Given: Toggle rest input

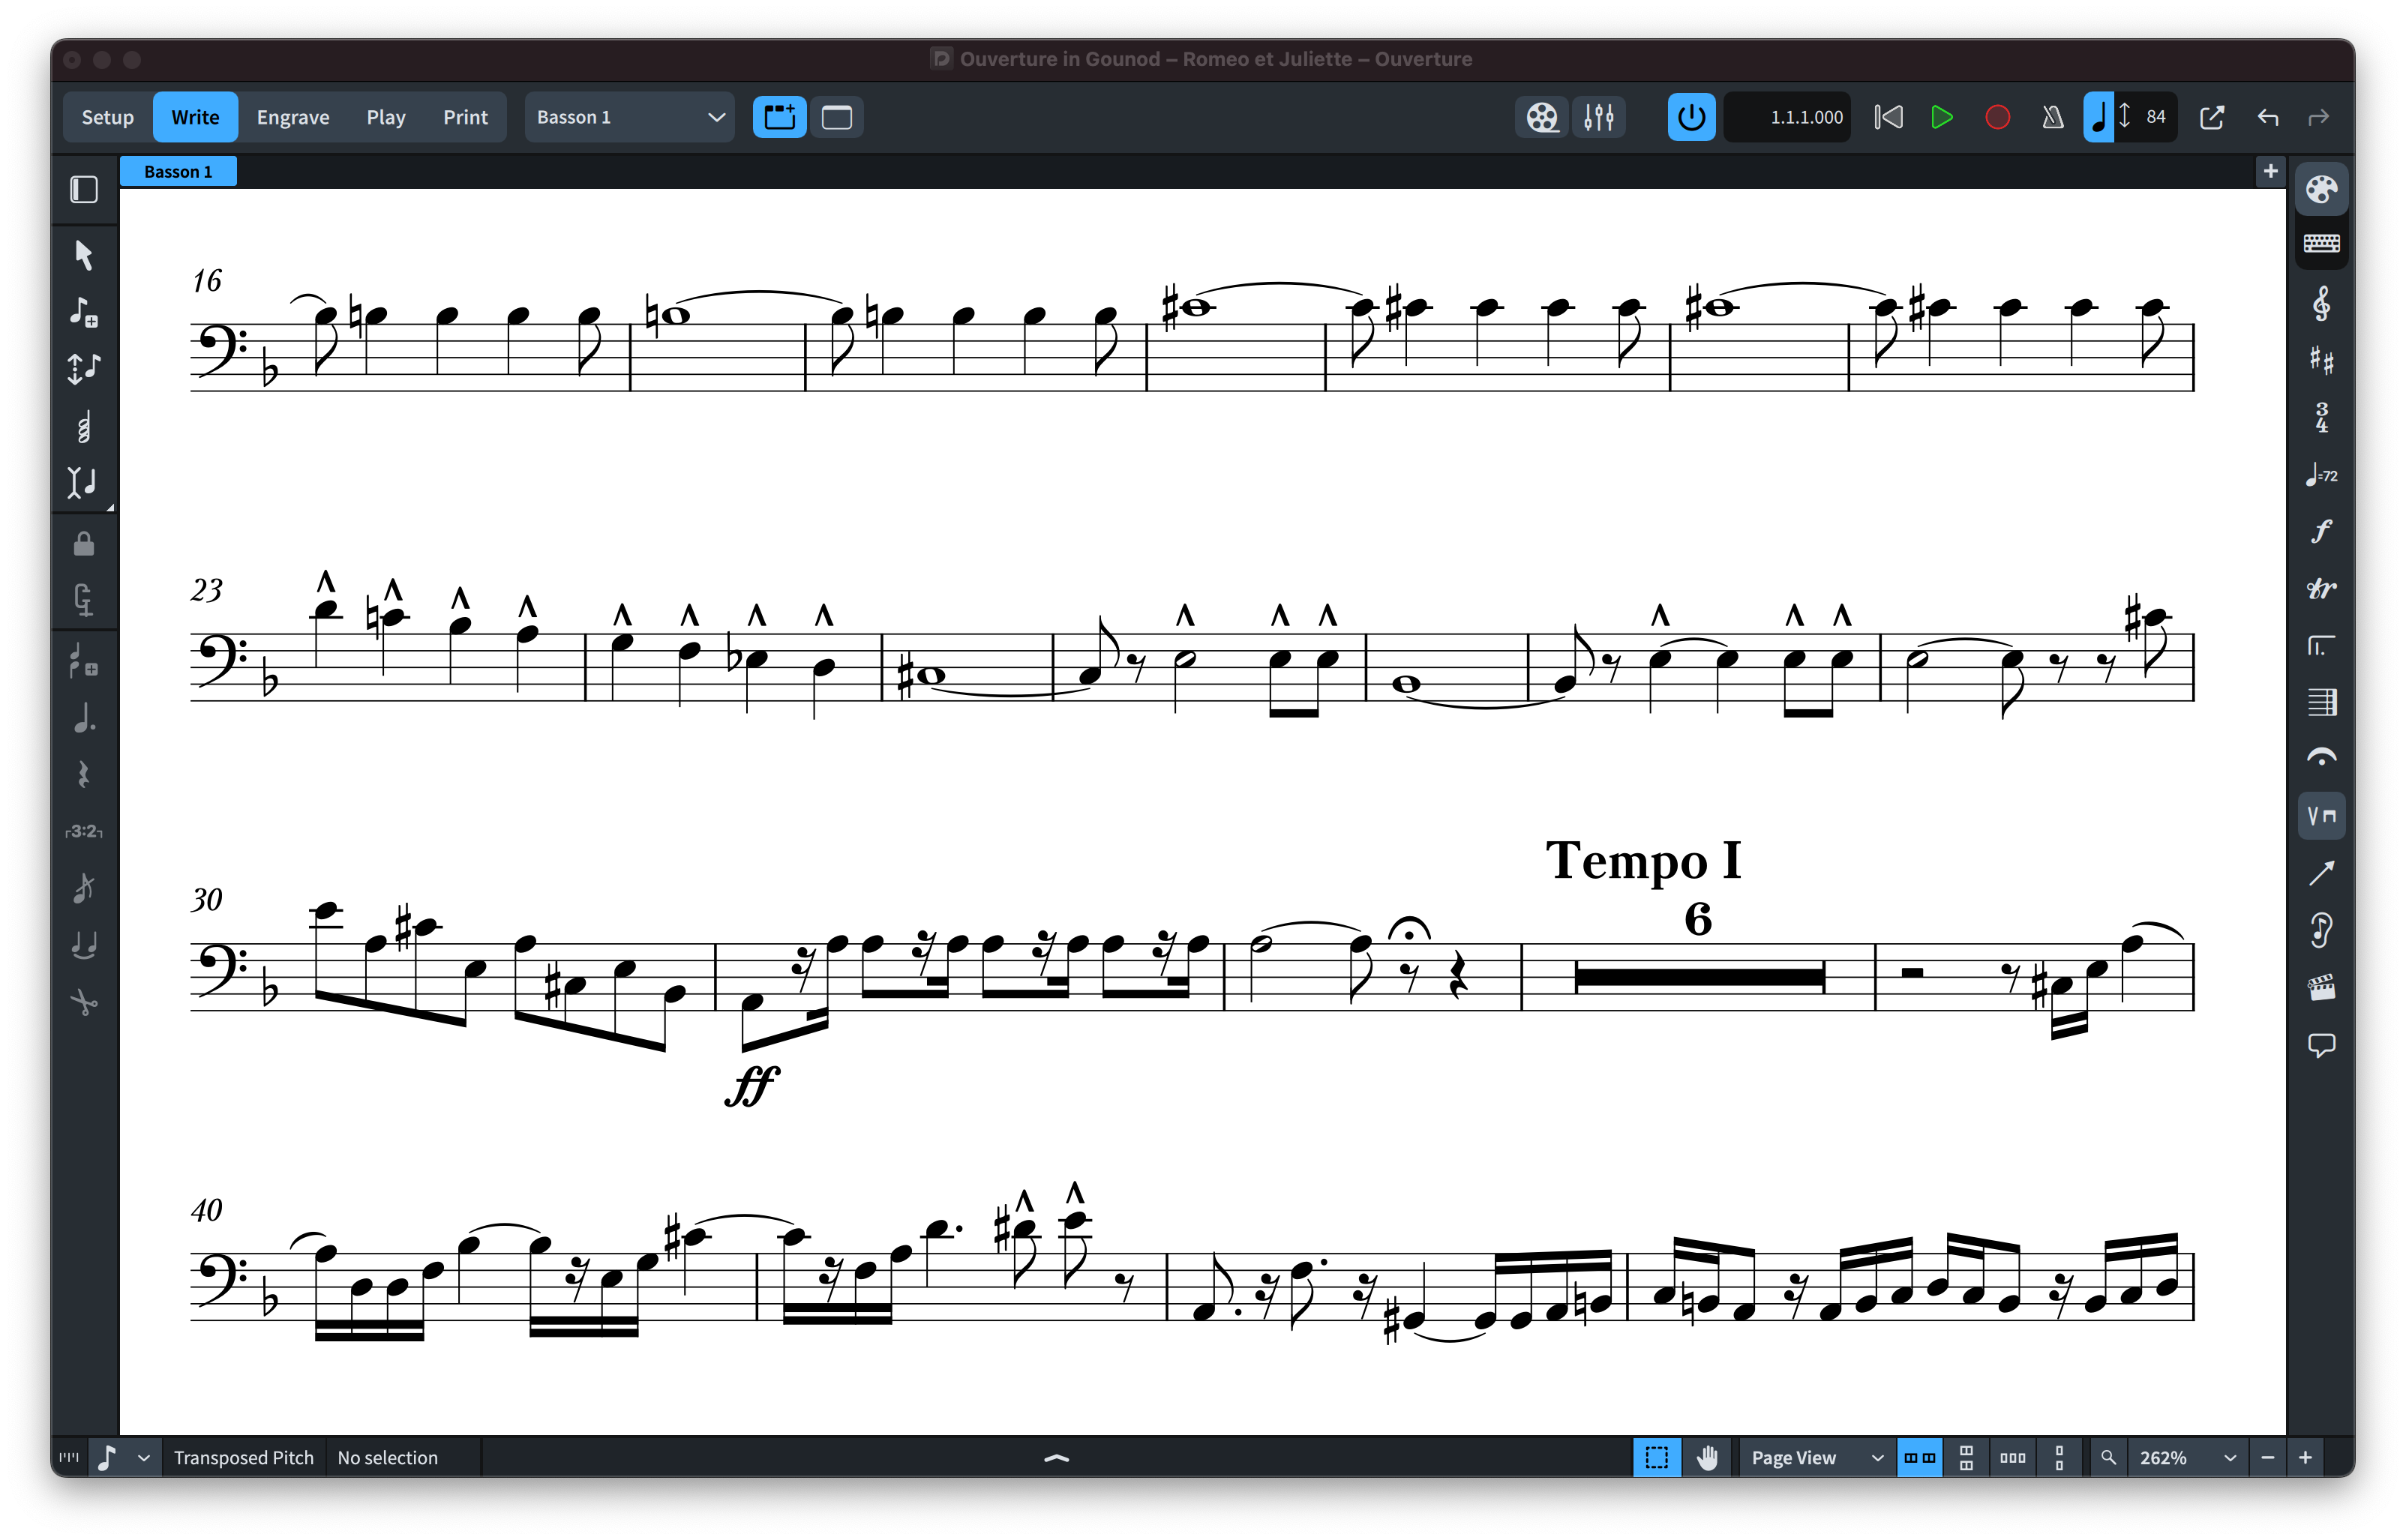Looking at the screenshot, I should [x=84, y=774].
